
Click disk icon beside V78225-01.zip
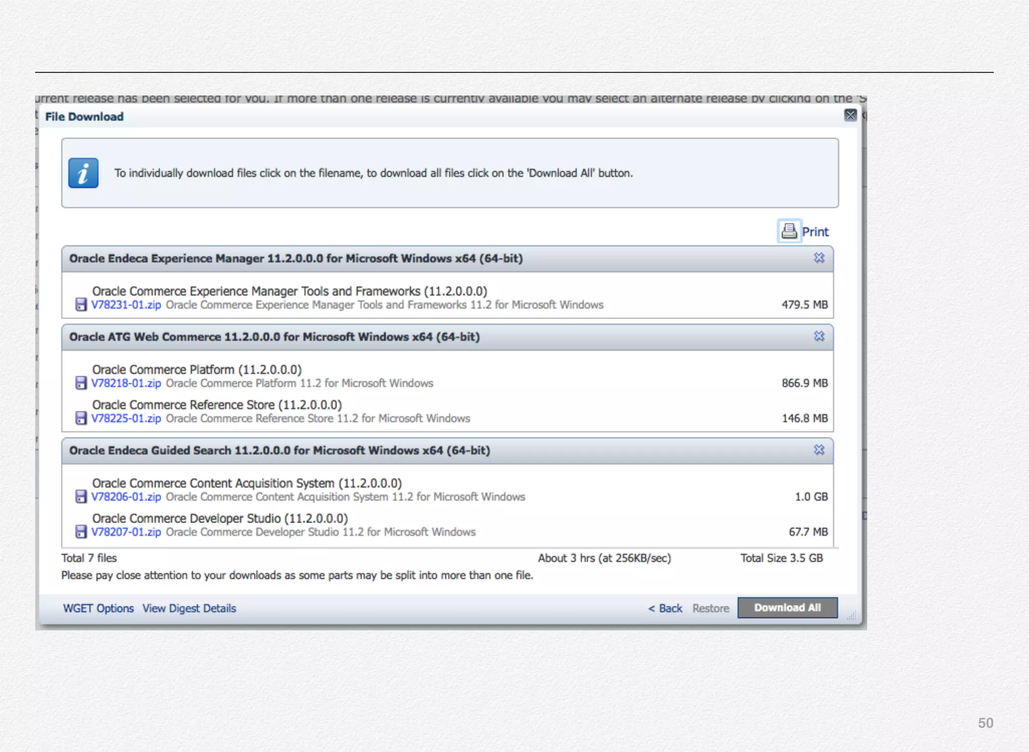[x=80, y=418]
